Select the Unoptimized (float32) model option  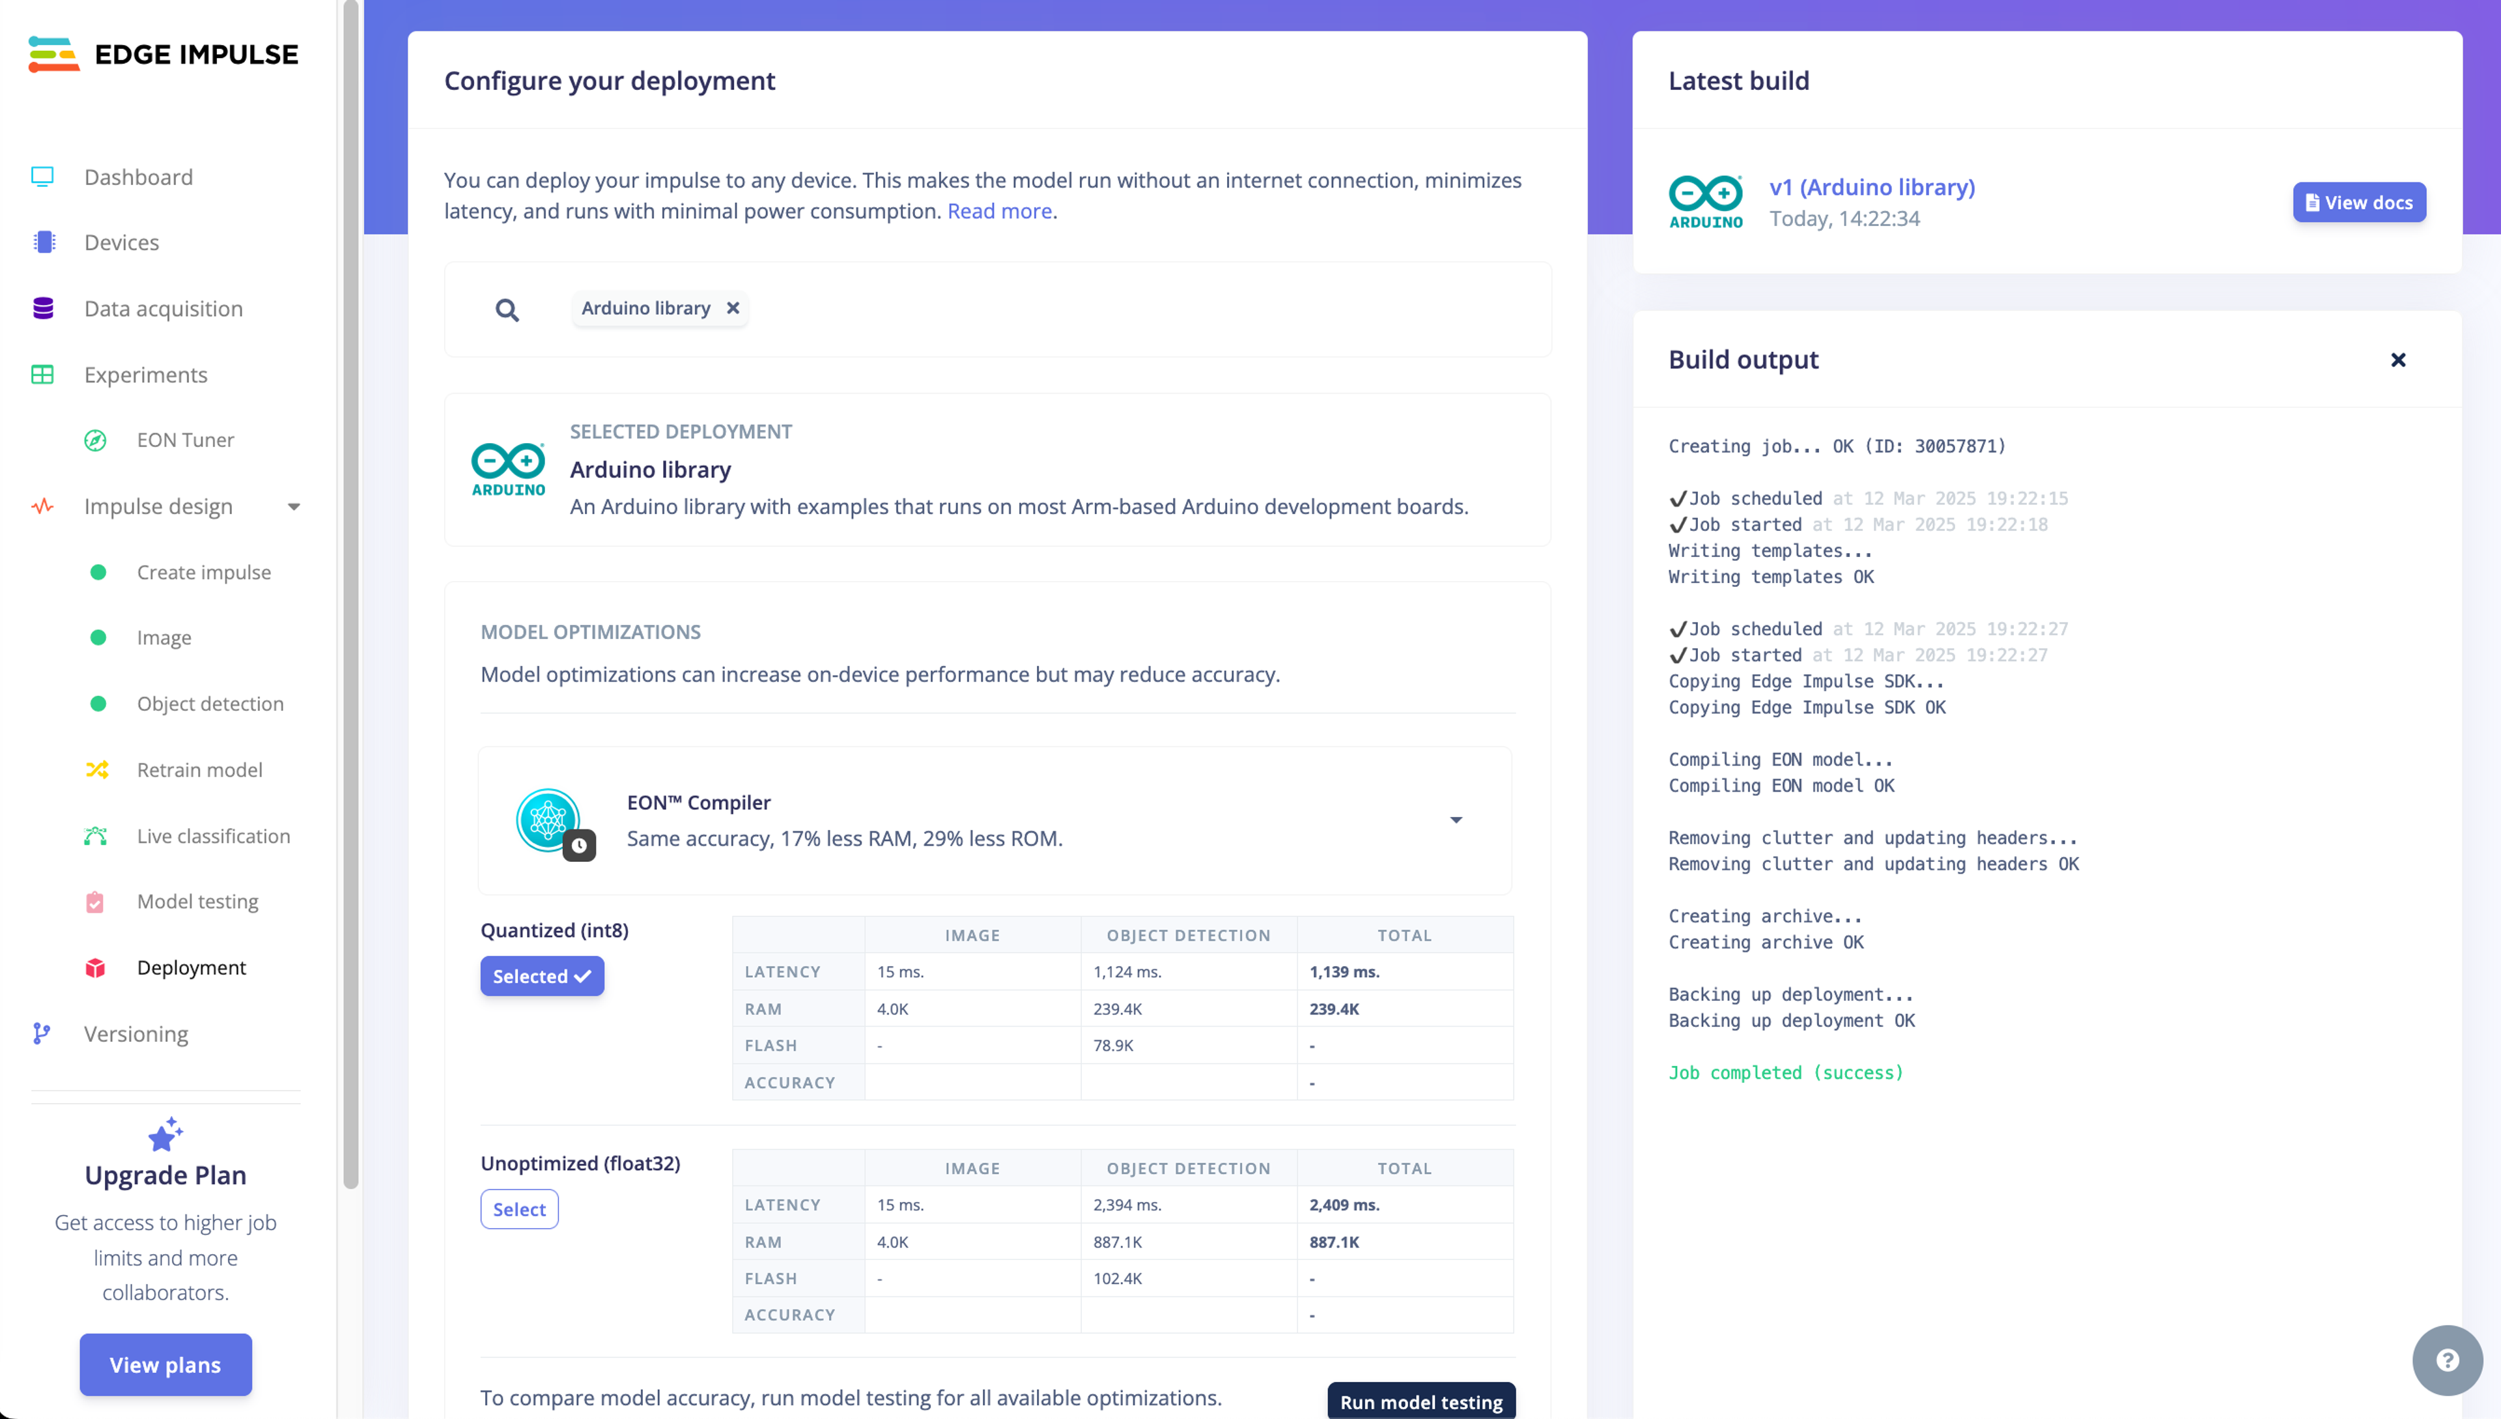point(518,1209)
